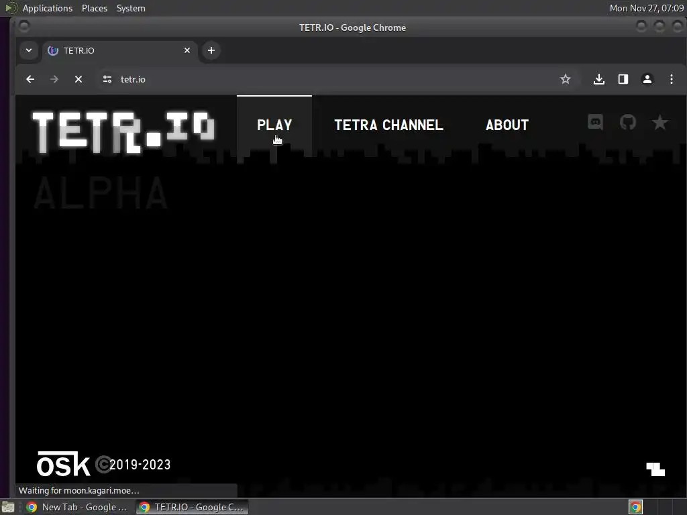
Task: Select TETR.IO Chrome window in taskbar
Action: tap(192, 507)
